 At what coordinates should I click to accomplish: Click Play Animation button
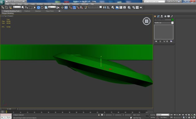pyautogui.click(x=177, y=115)
